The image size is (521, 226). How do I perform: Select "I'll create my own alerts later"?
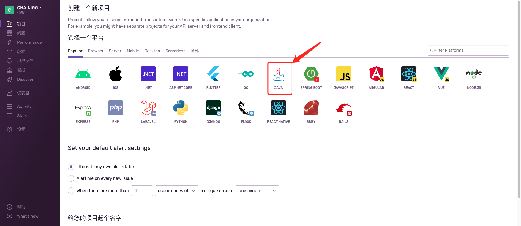71,167
